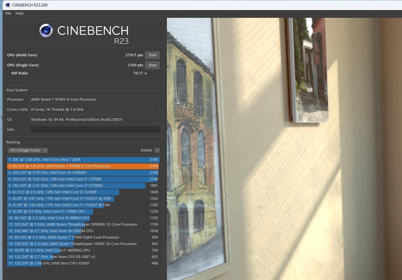Screen dimensions: 402x280
Task: Select highlighted AMD Ryzen 7 9700X ranking row
Action: 83,166
